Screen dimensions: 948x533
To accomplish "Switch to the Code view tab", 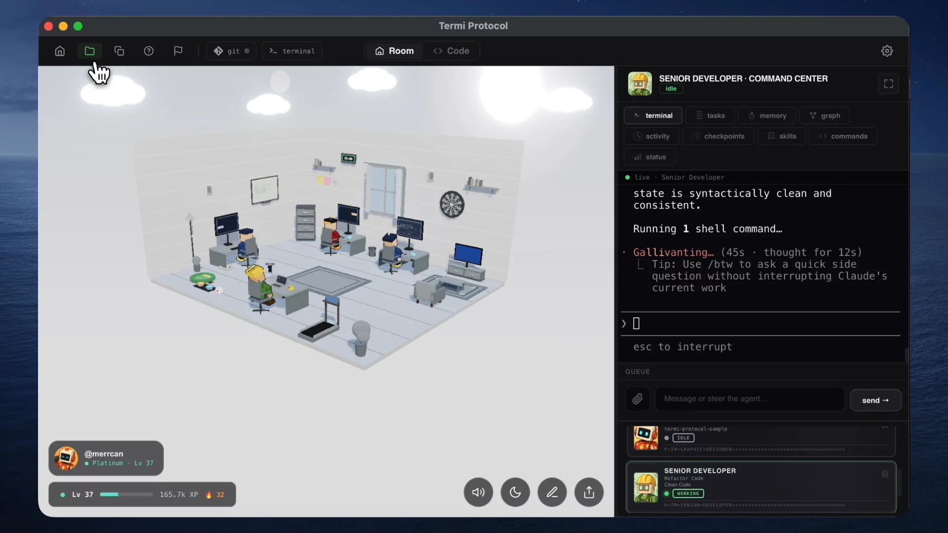I will [451, 51].
